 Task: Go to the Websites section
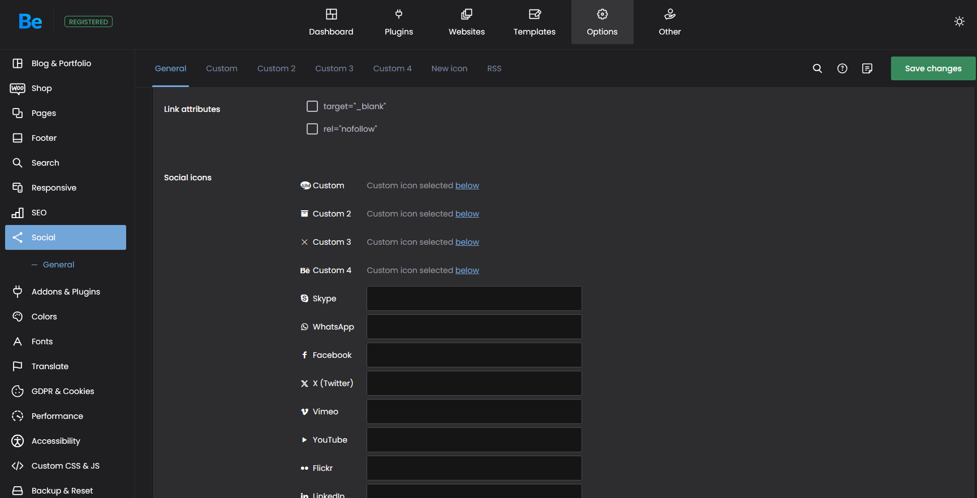pyautogui.click(x=467, y=22)
